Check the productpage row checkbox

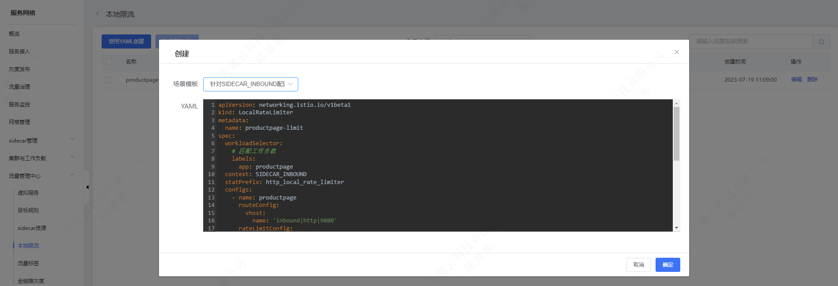pyautogui.click(x=109, y=80)
